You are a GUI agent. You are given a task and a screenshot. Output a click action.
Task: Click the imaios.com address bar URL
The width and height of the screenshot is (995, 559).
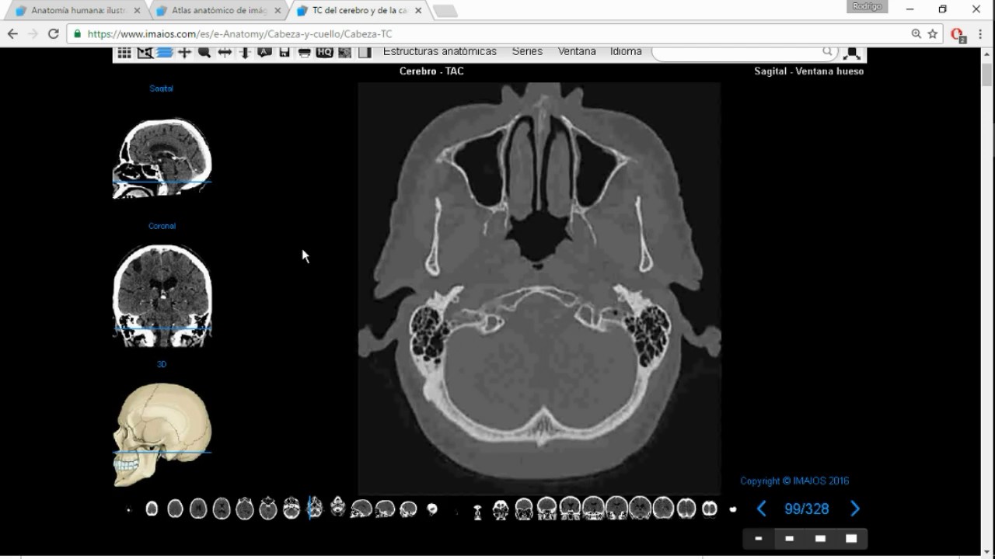[x=239, y=34]
